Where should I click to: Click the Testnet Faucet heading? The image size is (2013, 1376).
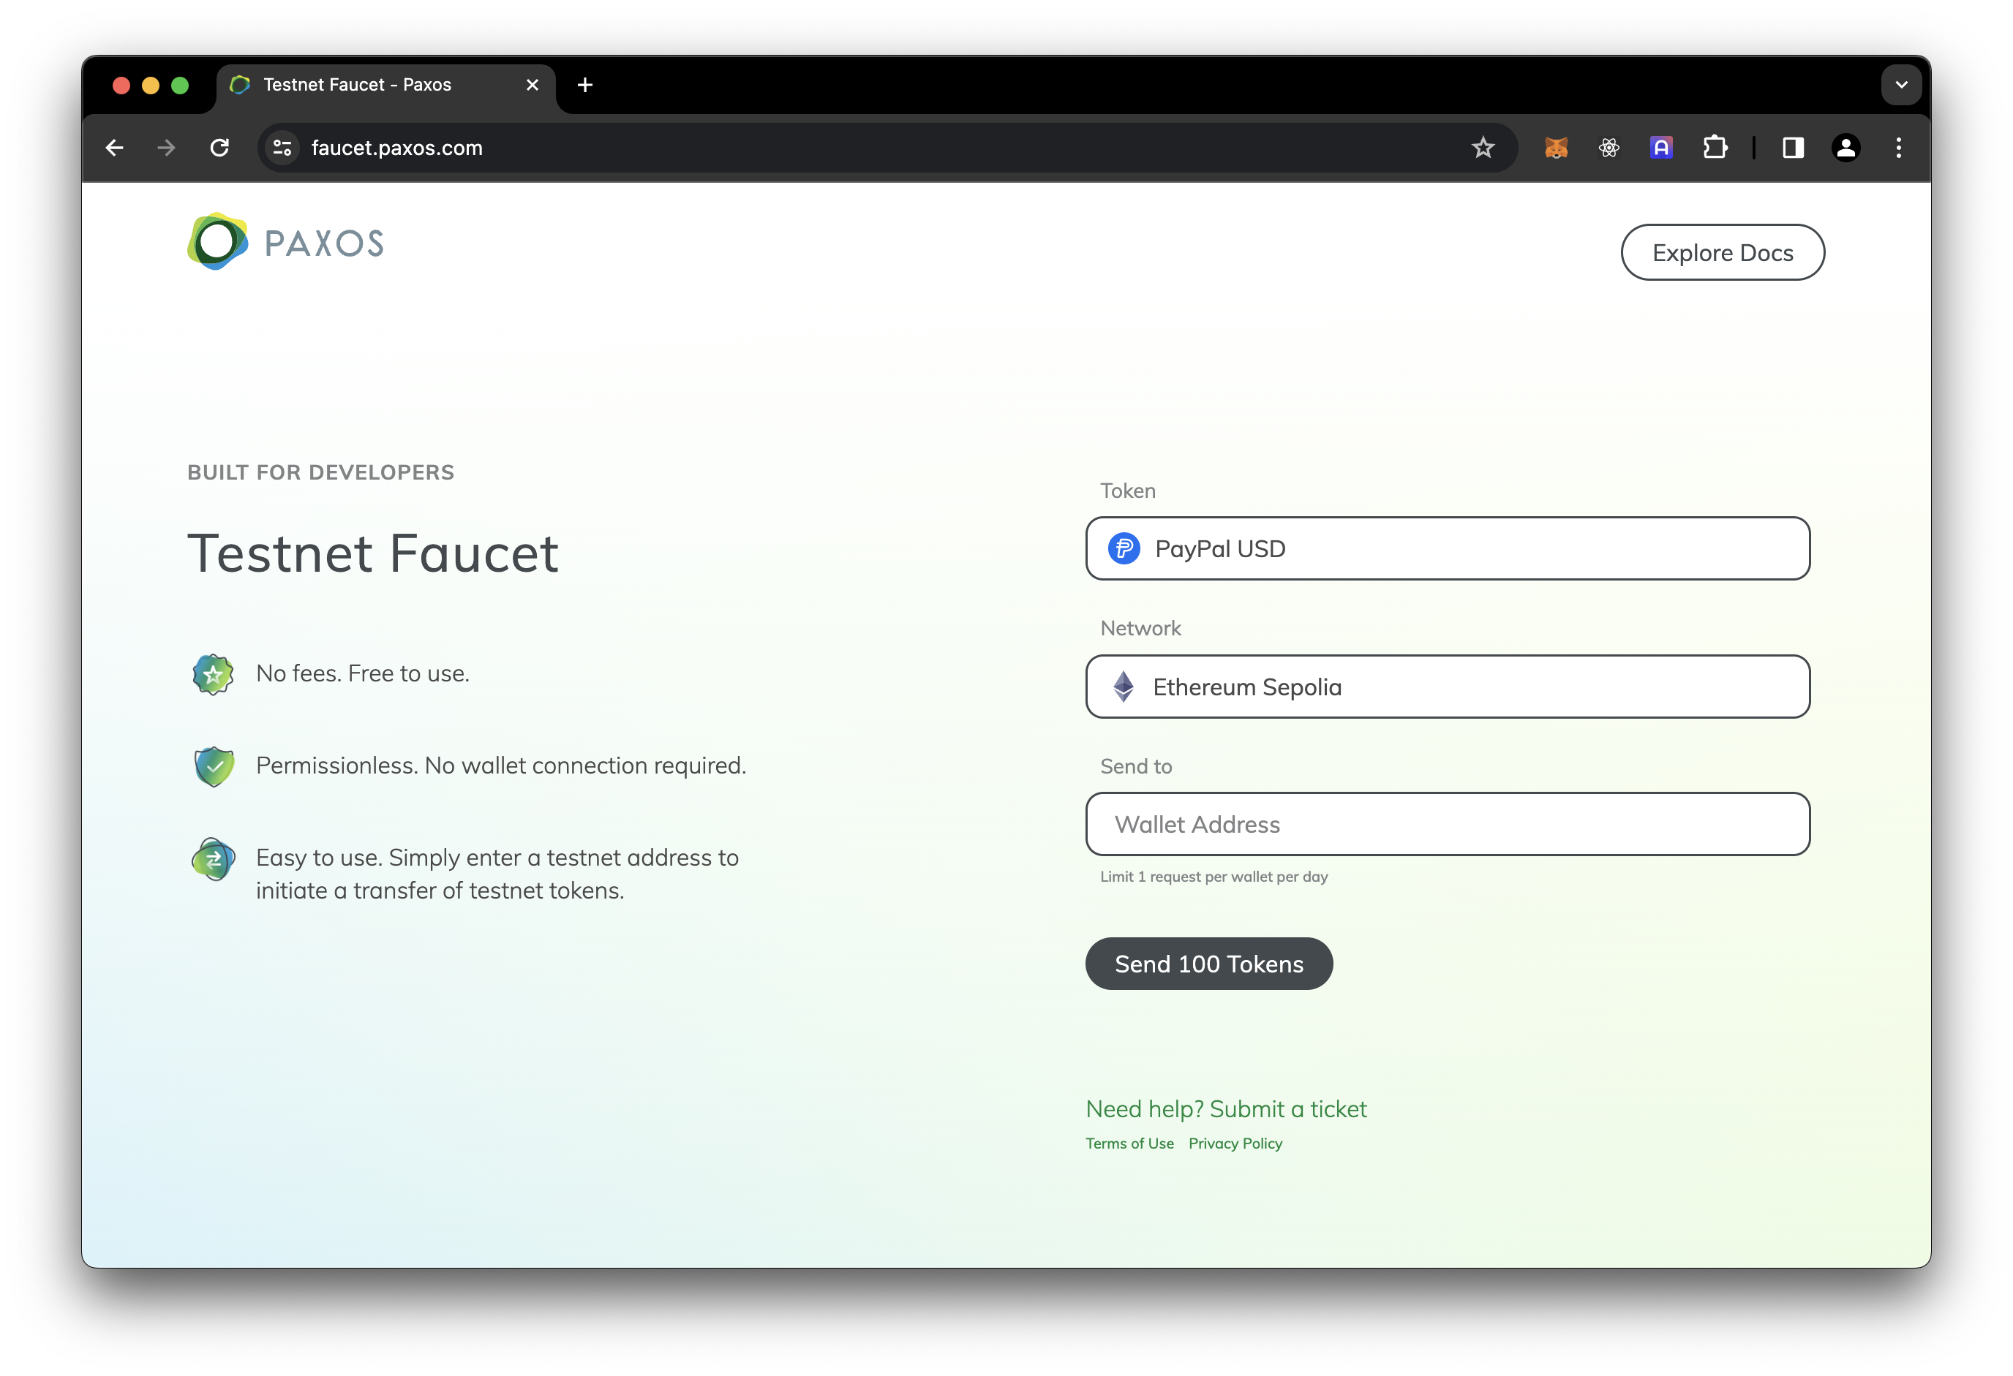372,553
